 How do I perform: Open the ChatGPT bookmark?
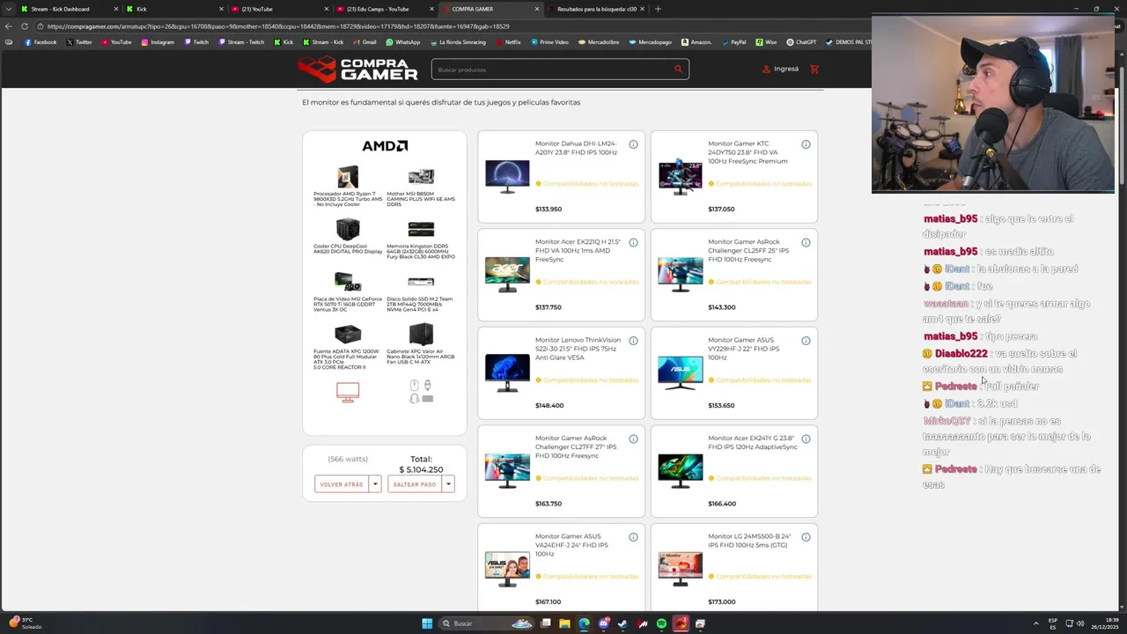tap(801, 42)
